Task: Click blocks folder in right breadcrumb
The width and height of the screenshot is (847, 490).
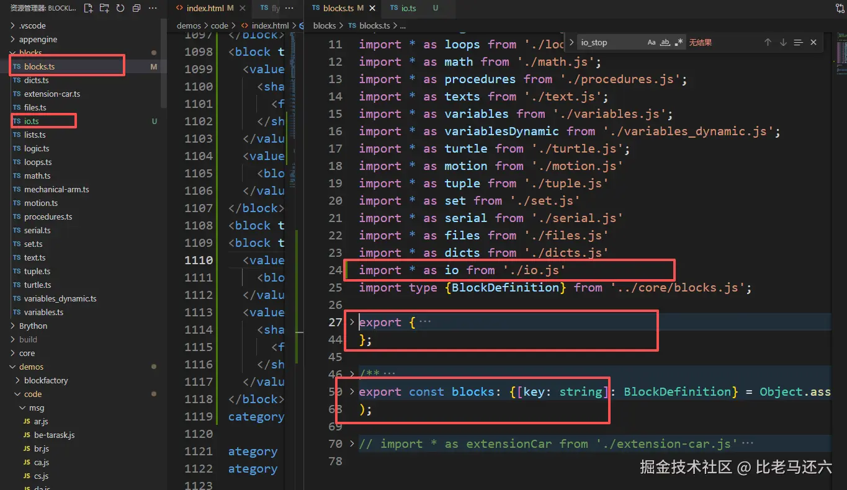Action: [325, 25]
